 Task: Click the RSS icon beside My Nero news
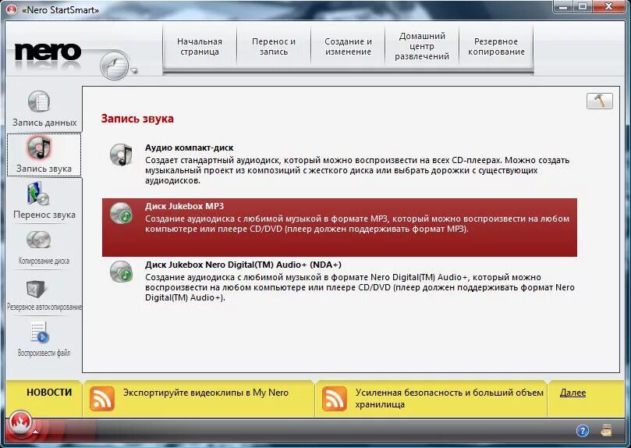click(102, 399)
